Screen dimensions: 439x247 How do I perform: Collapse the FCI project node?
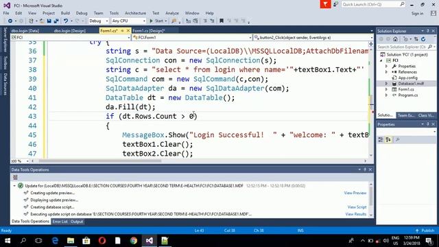pyautogui.click(x=381, y=60)
